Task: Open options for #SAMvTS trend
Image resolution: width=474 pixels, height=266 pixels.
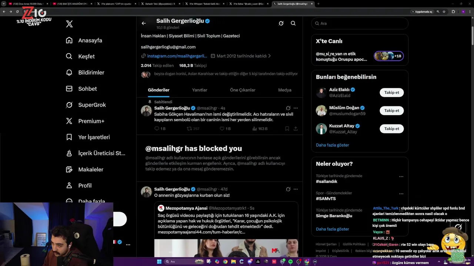Action: (x=401, y=194)
